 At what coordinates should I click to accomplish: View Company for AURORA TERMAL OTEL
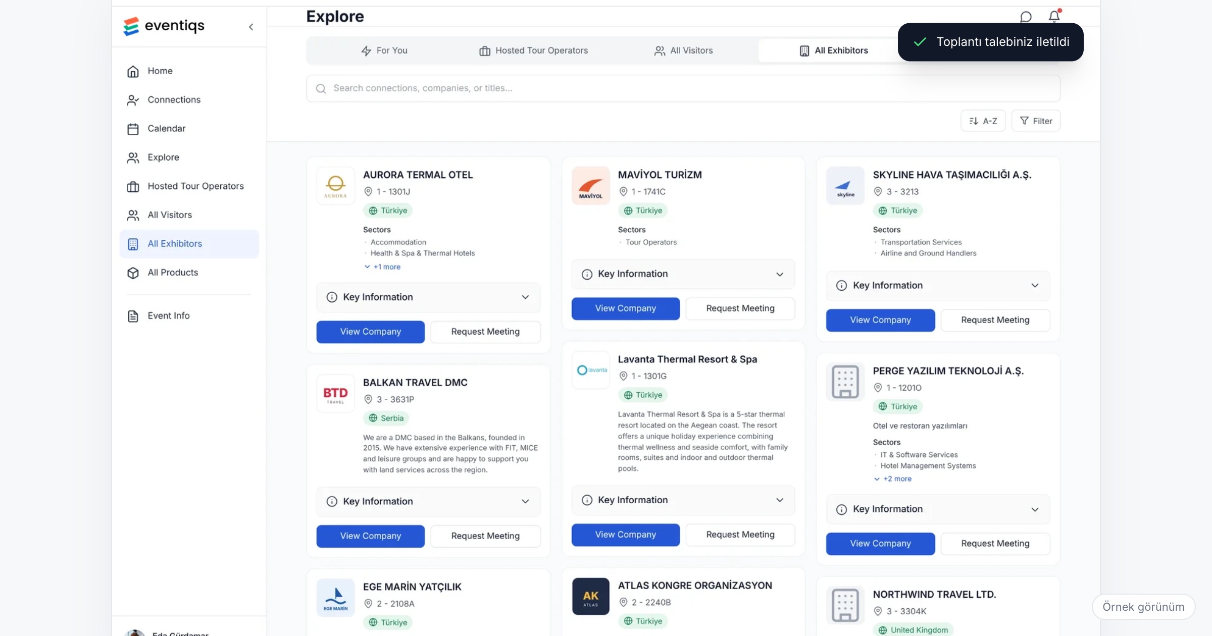pos(371,332)
